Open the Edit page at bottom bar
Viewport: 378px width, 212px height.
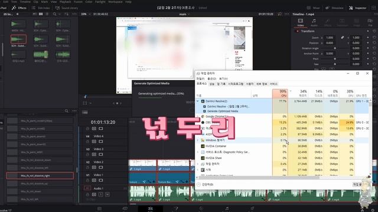pyautogui.click(x=151, y=209)
